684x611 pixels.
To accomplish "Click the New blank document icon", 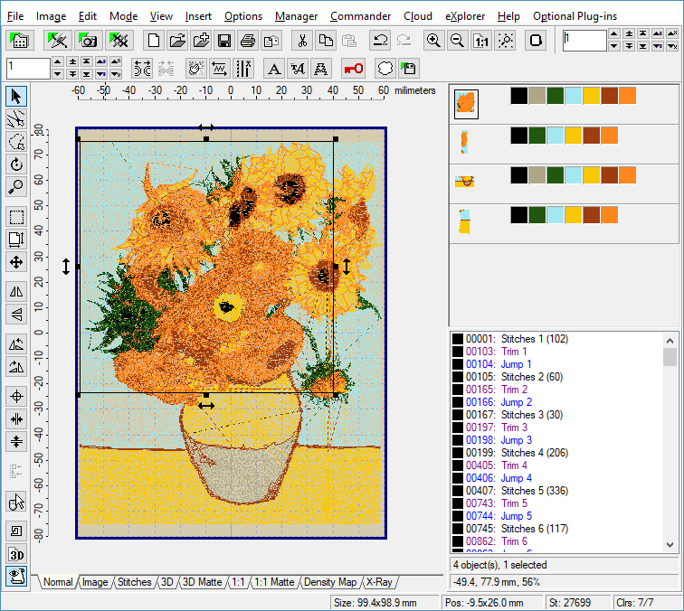I will 154,41.
